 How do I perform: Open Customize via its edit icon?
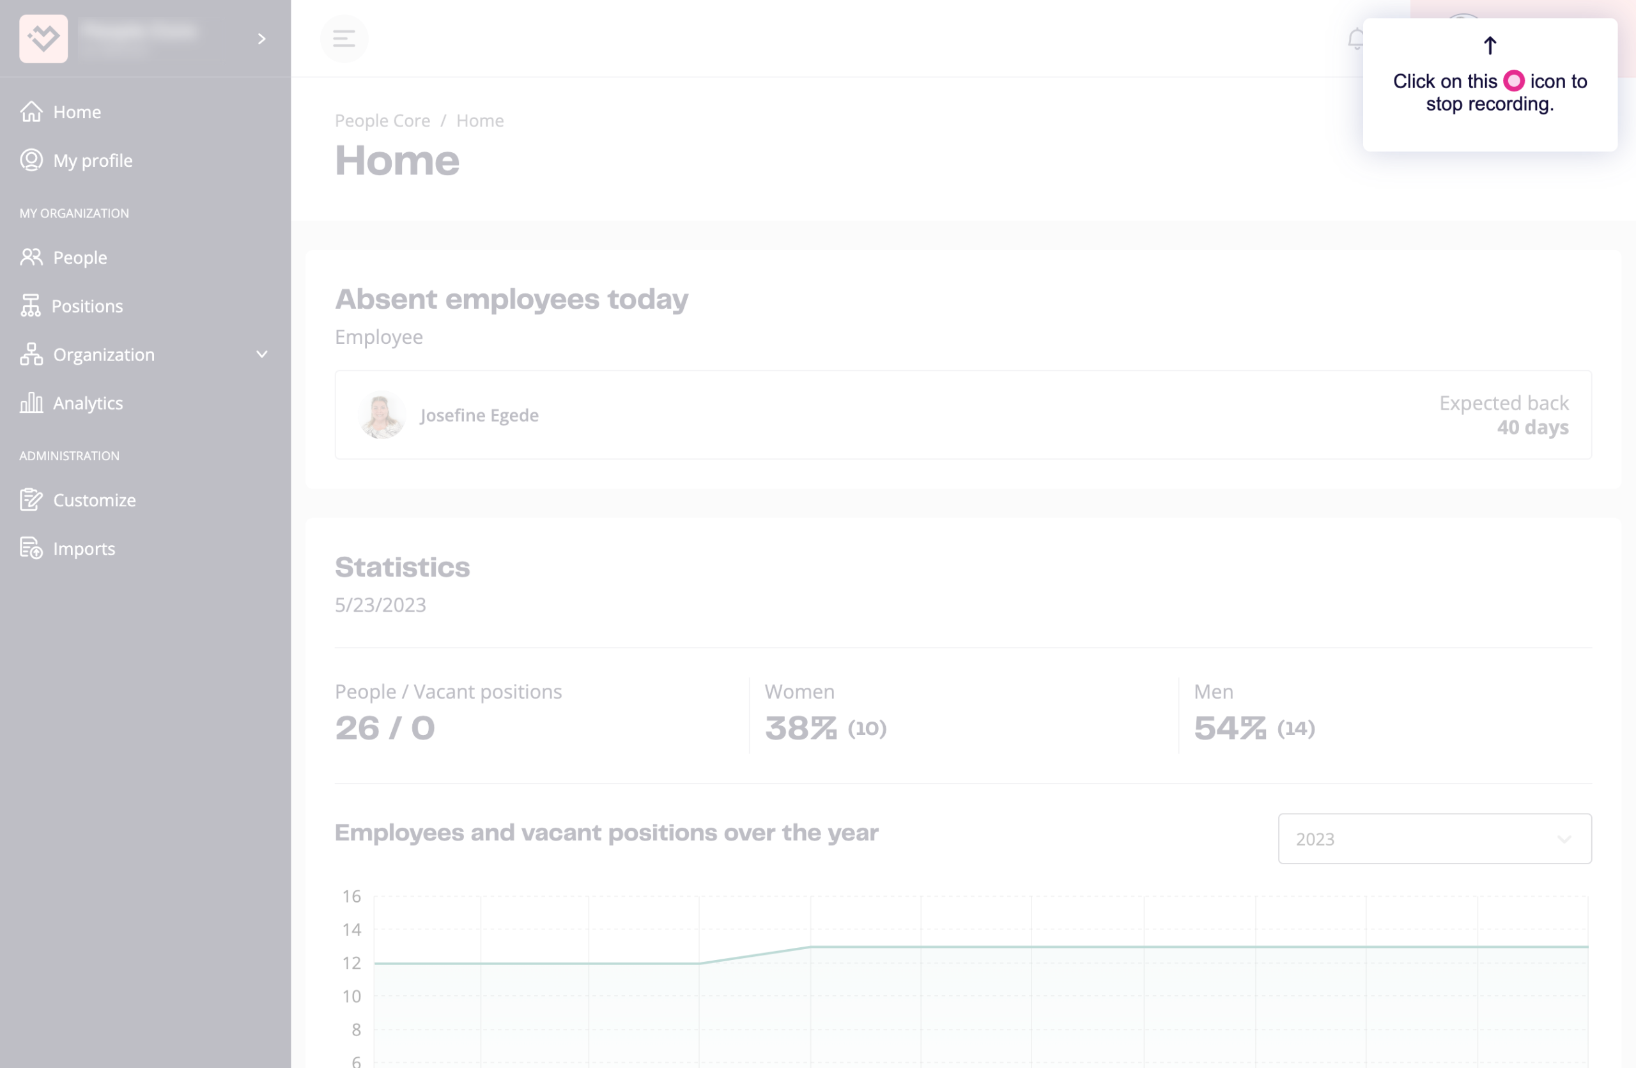31,500
